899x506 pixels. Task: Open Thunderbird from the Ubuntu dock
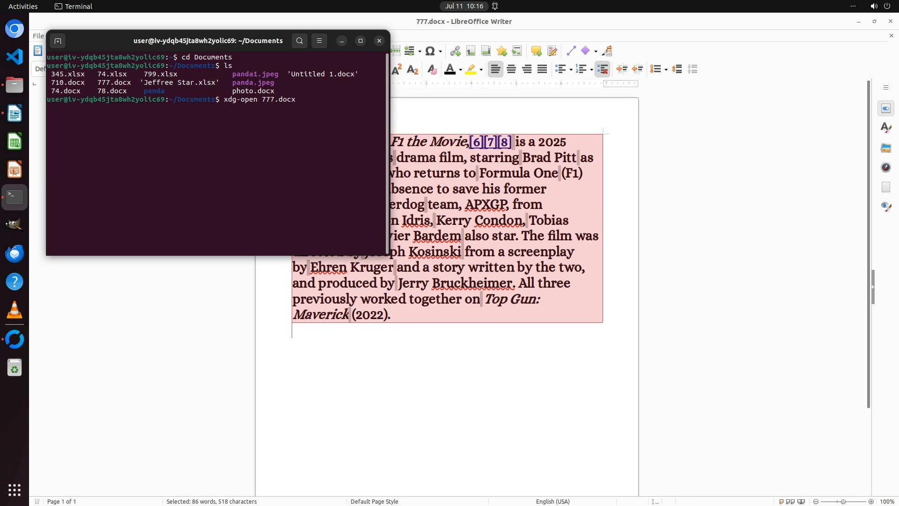click(15, 253)
